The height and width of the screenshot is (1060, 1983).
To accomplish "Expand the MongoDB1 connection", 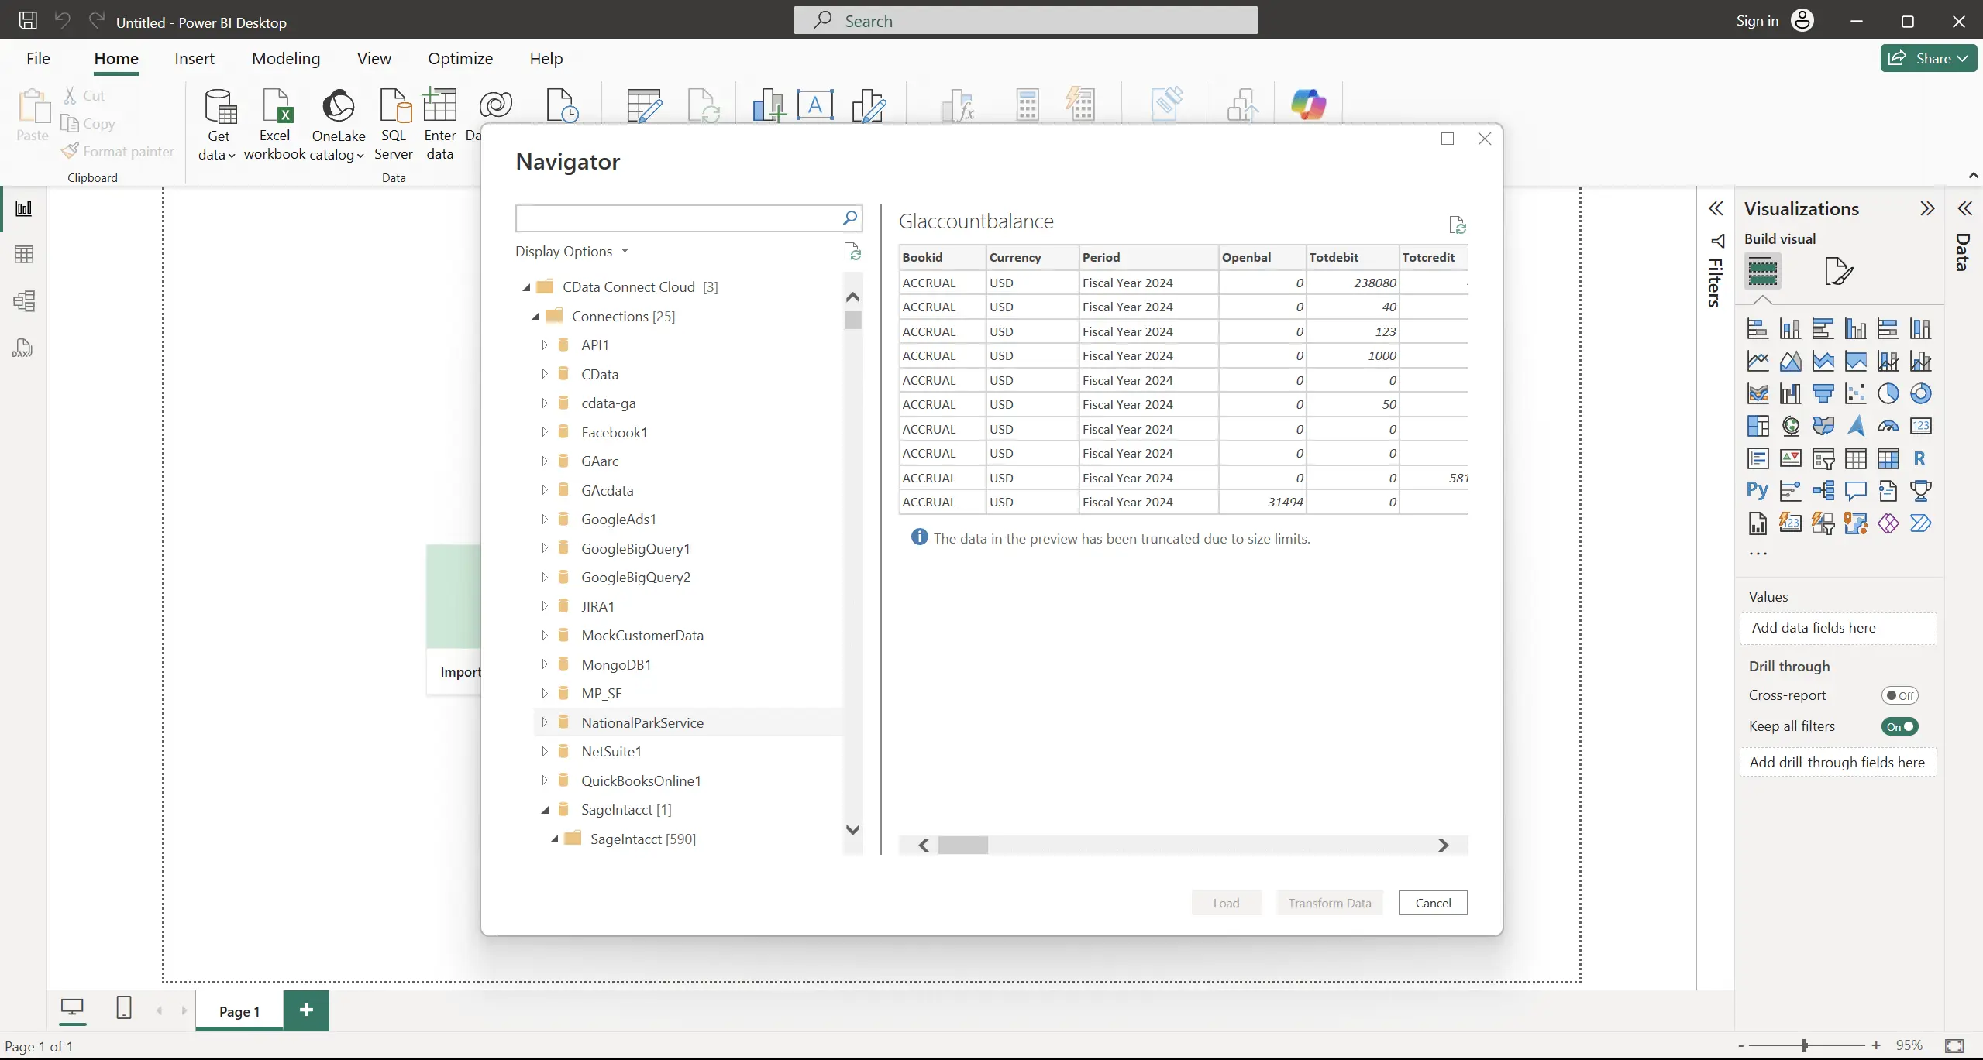I will (x=546, y=664).
